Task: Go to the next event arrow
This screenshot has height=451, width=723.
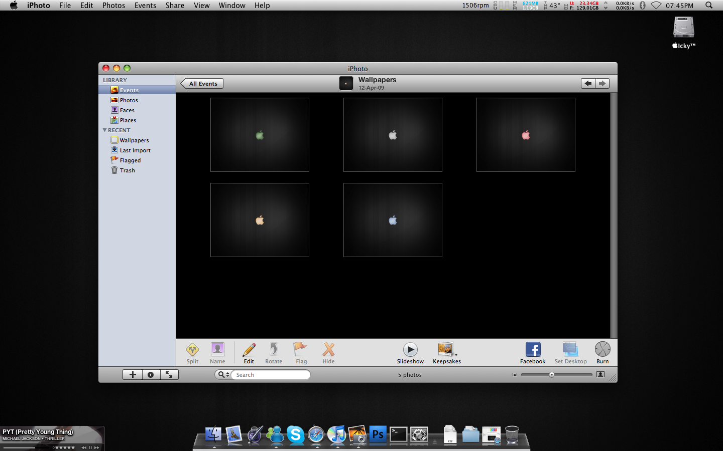Action: [x=602, y=84]
